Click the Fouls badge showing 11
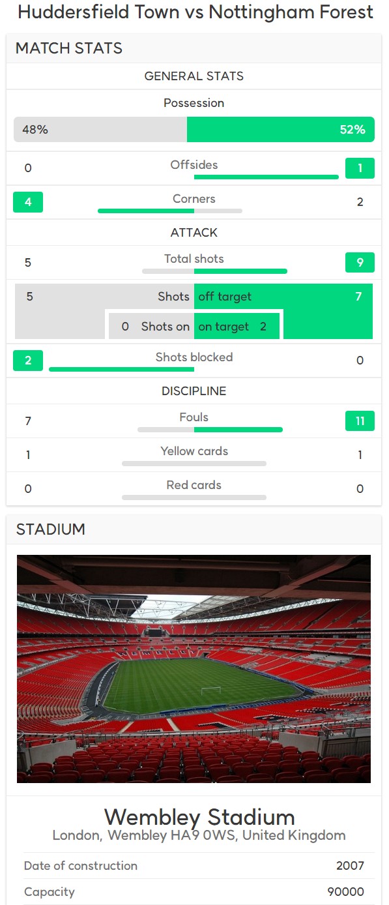This screenshot has width=389, height=905. (360, 421)
